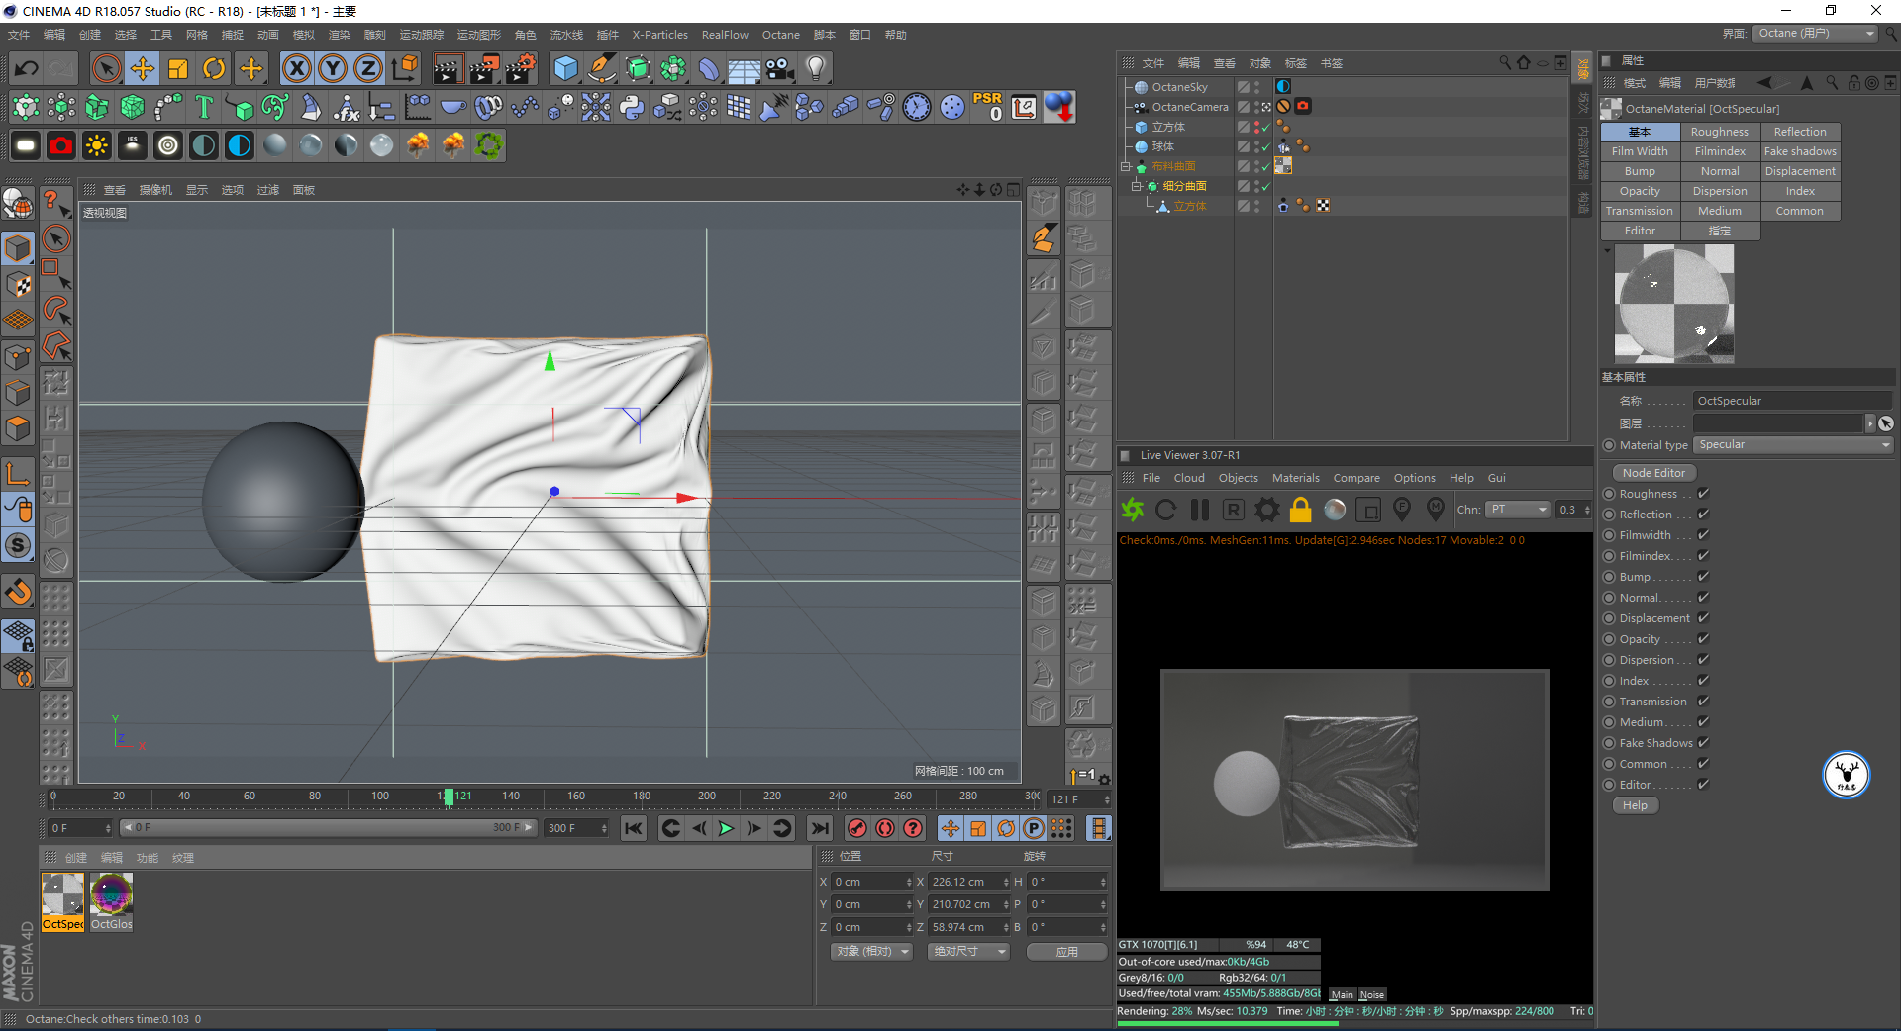
Task: Toggle the Opacity channel checkbox
Action: click(1704, 639)
